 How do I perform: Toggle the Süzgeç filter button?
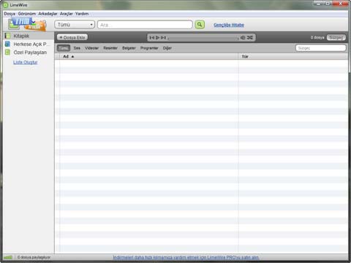[336, 37]
